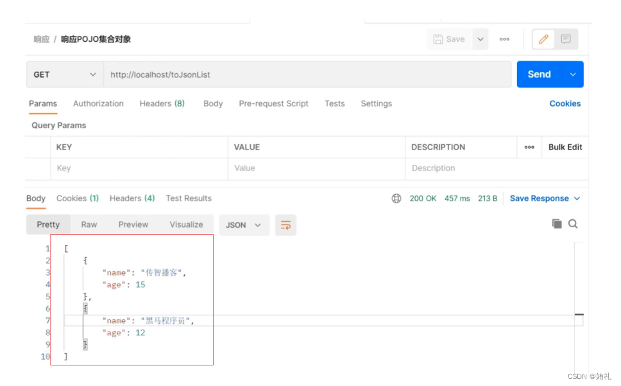The width and height of the screenshot is (621, 386).
Task: Copy the response with the copy icon
Action: 557,224
